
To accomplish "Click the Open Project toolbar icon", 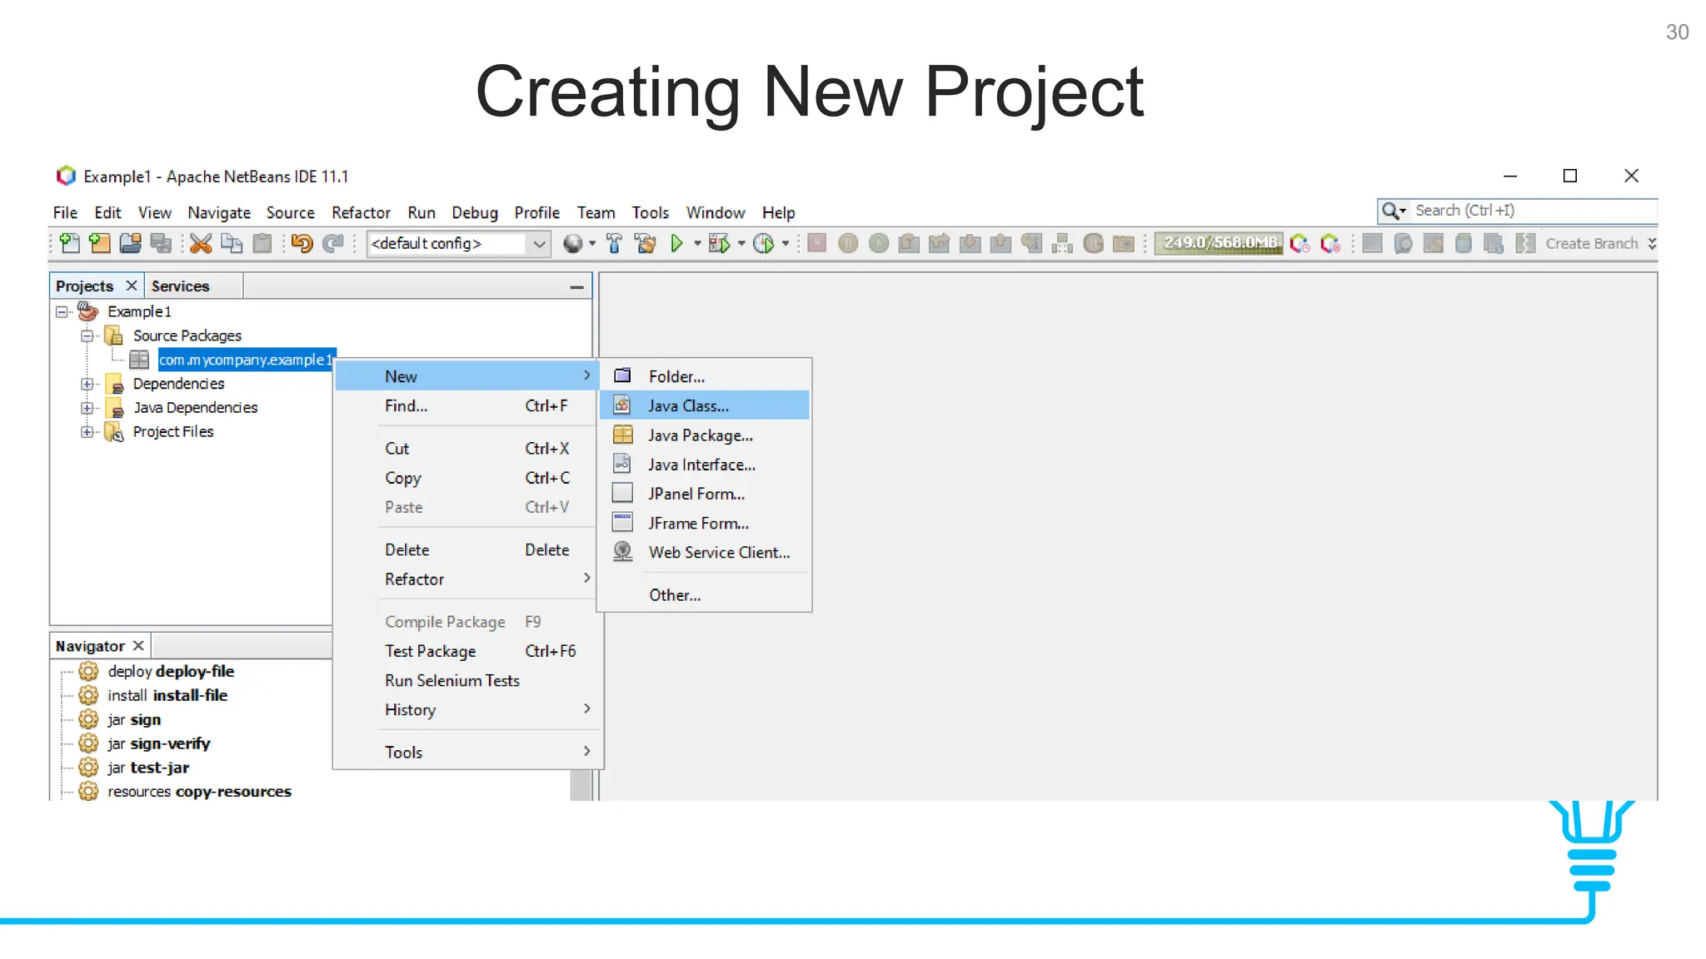I will [131, 243].
